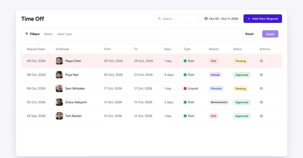Click request date 06 Oct, 2026

pyautogui.click(x=36, y=89)
